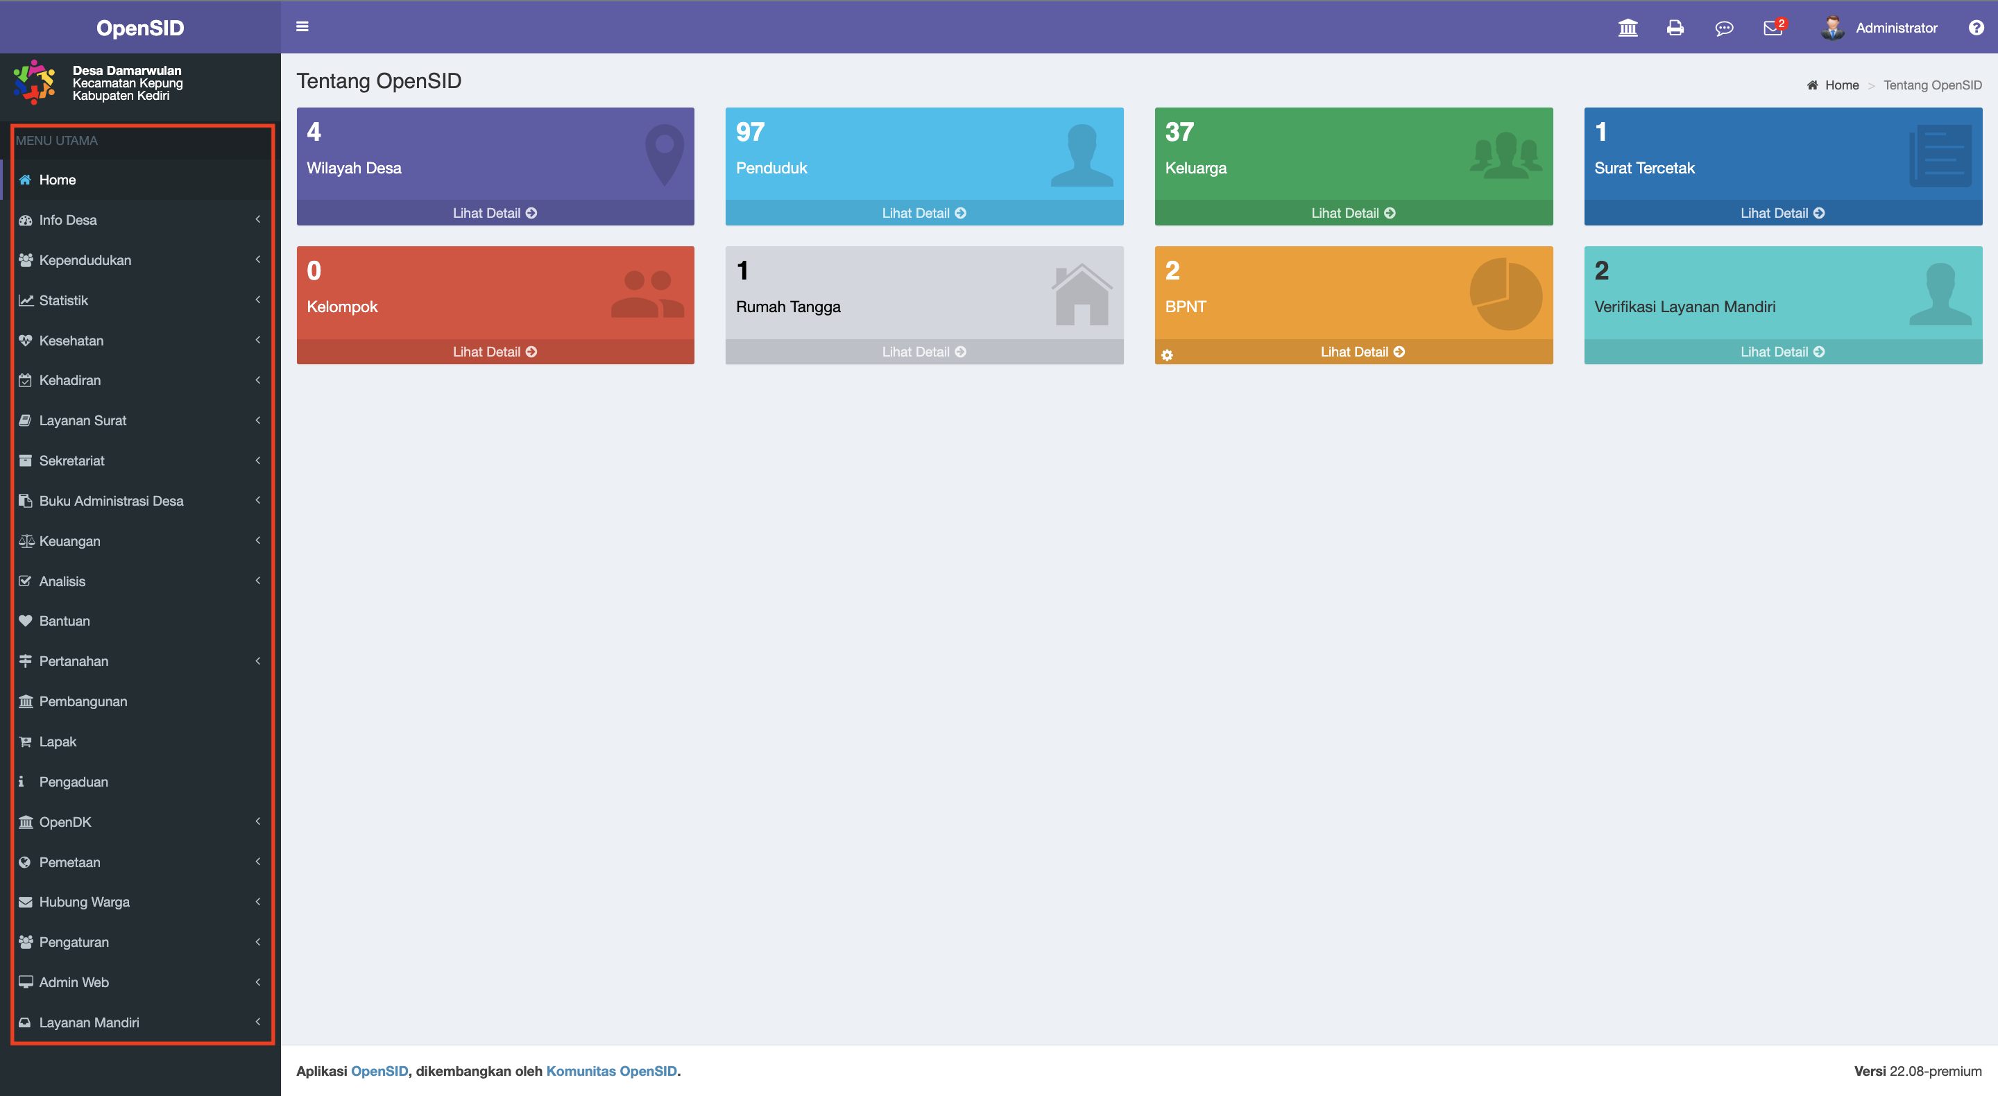Expand the Pengaturan submenu chevron

257,941
